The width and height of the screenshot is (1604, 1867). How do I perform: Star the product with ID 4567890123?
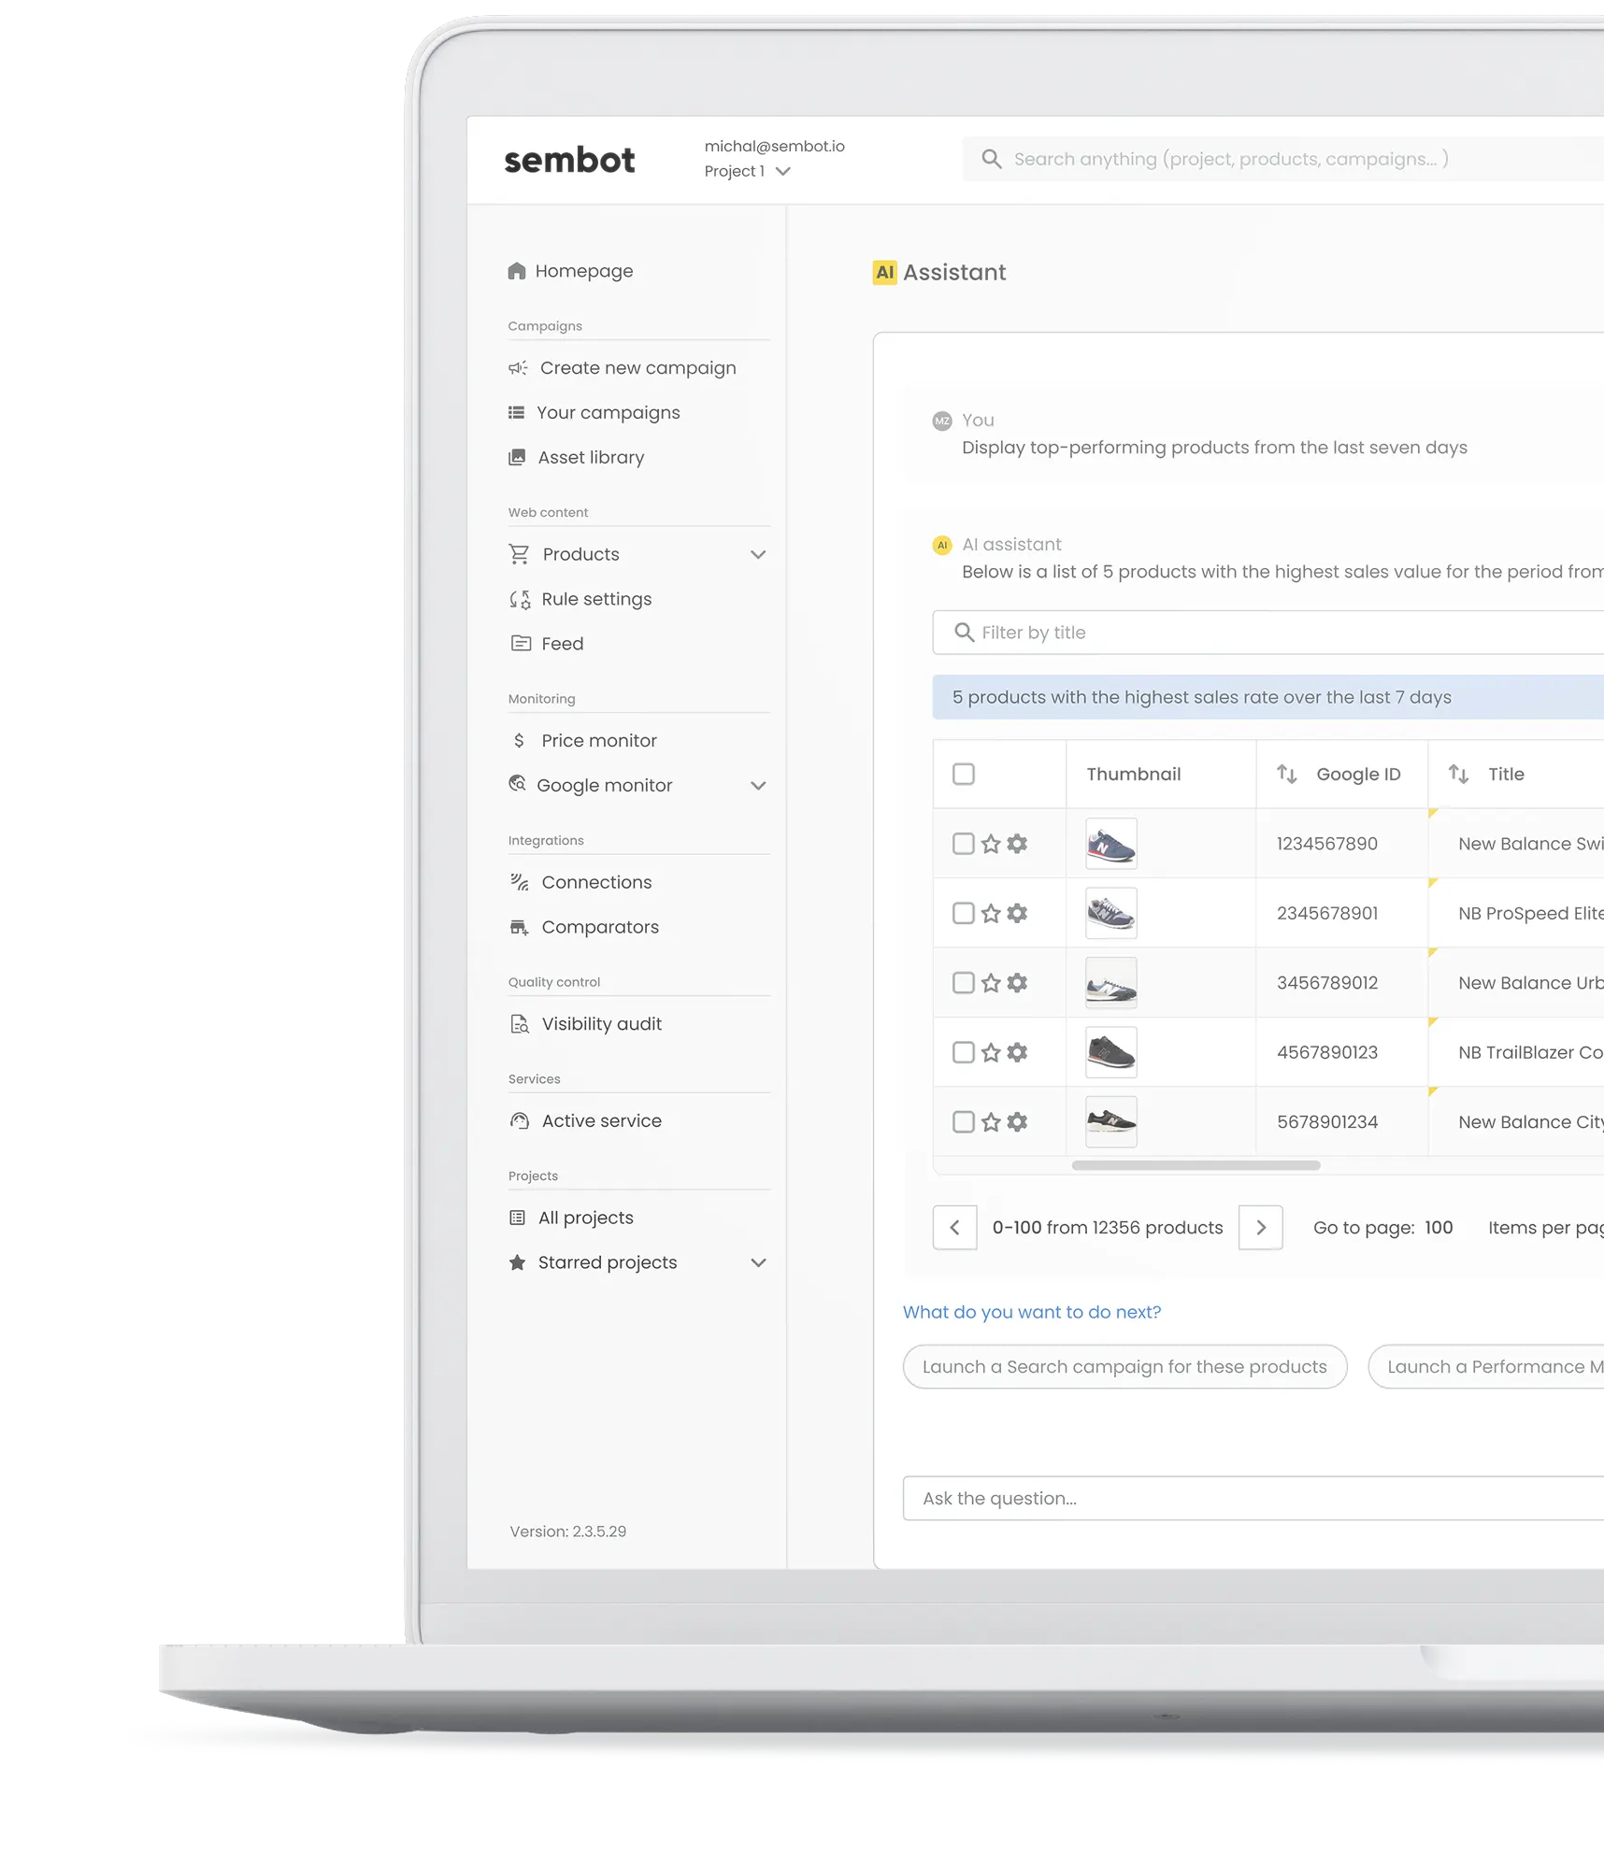pyautogui.click(x=991, y=1052)
